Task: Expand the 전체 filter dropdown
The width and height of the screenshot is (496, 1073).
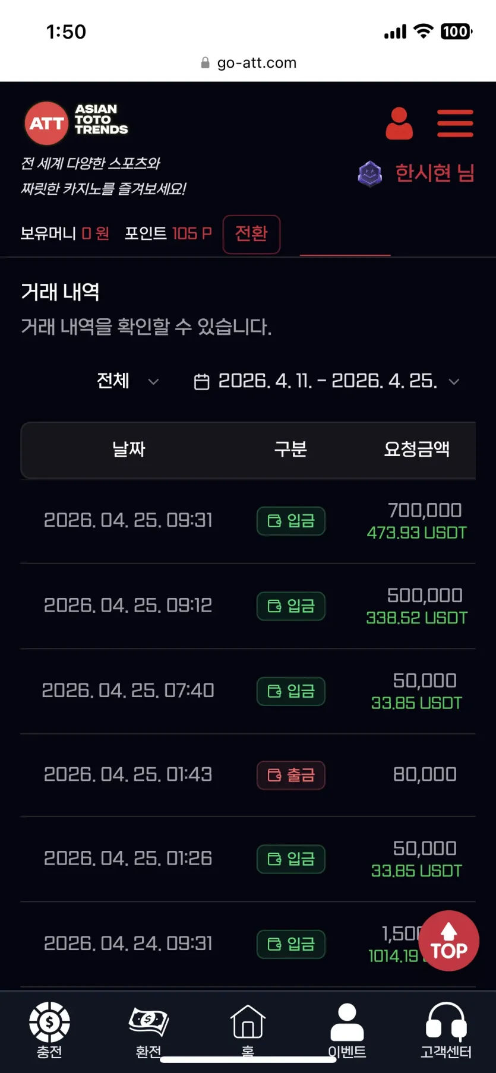Action: click(128, 381)
